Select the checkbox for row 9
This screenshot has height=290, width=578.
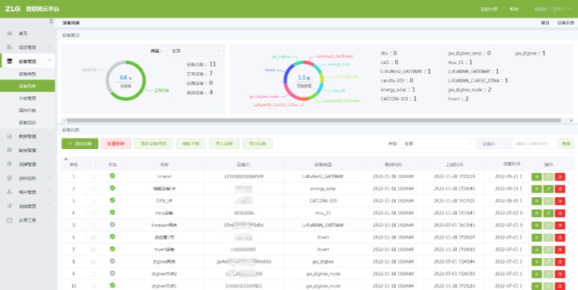click(x=93, y=274)
